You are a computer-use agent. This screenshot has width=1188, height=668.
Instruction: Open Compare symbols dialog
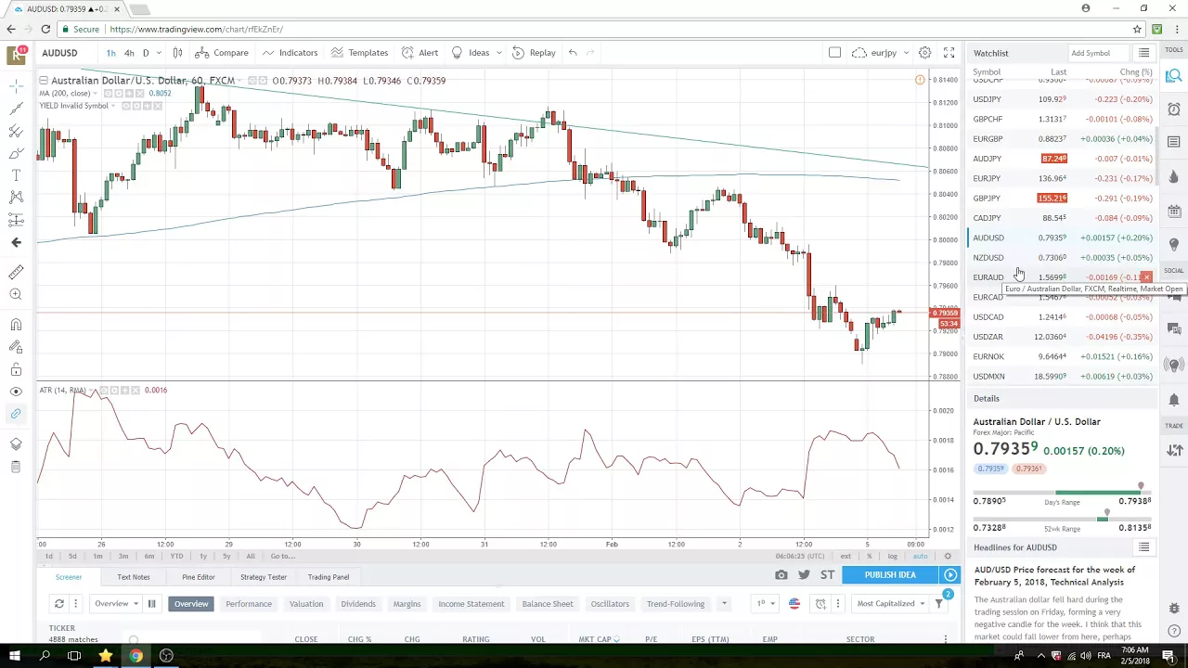(222, 53)
